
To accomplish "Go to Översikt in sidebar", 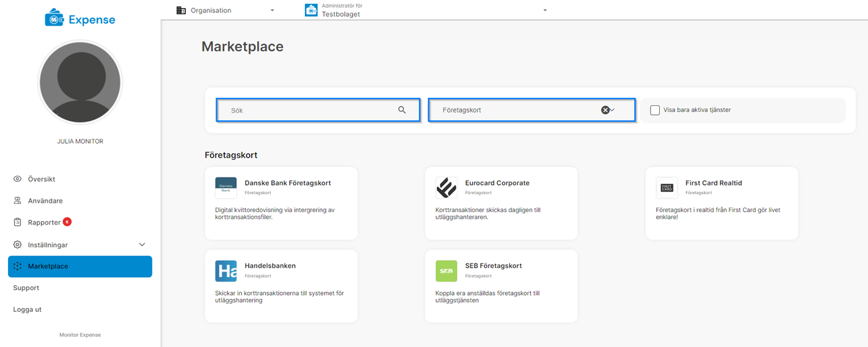I will pyautogui.click(x=41, y=179).
